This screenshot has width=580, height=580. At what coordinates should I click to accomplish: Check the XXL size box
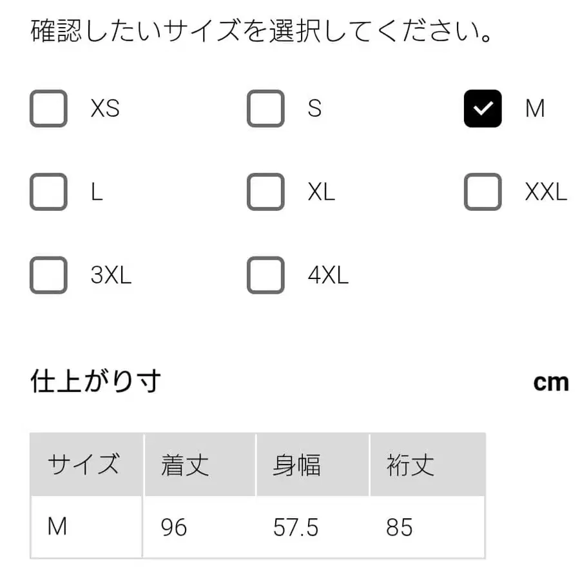click(482, 191)
